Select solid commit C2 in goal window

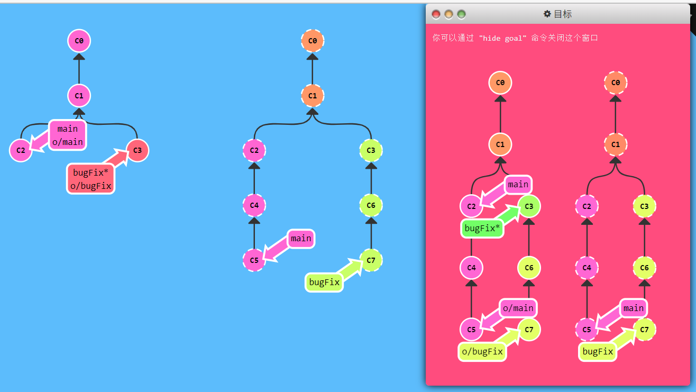tap(472, 206)
